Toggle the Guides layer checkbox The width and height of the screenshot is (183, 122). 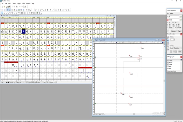[168, 64]
